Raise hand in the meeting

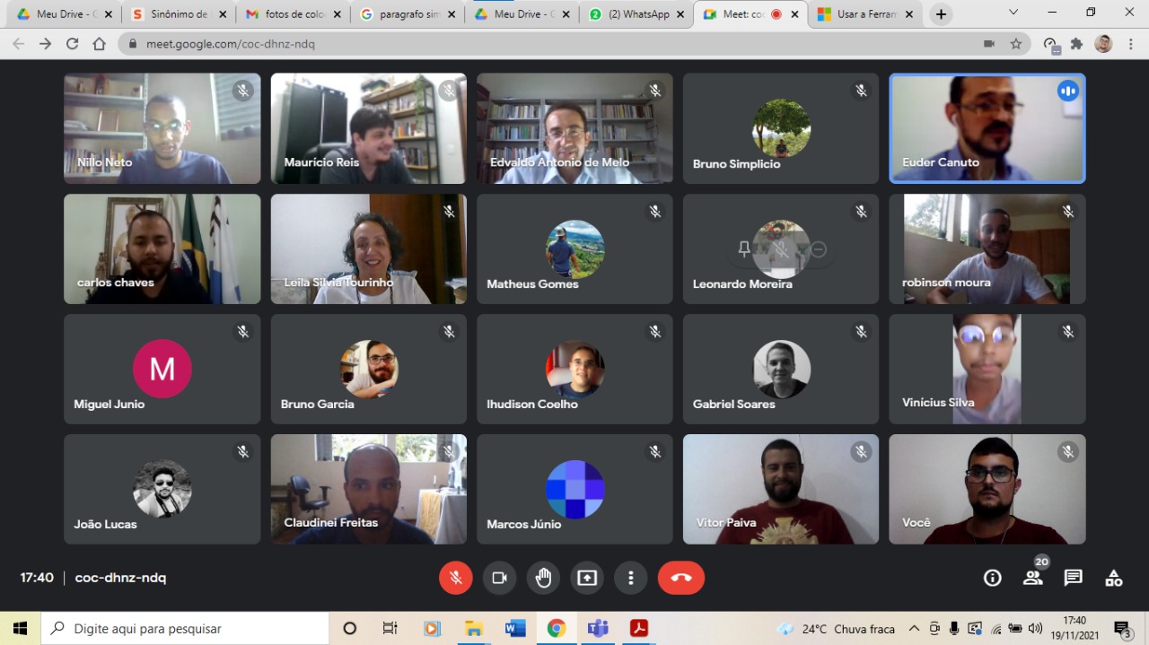pos(543,578)
